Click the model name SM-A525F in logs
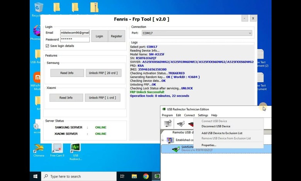 pos(156,54)
